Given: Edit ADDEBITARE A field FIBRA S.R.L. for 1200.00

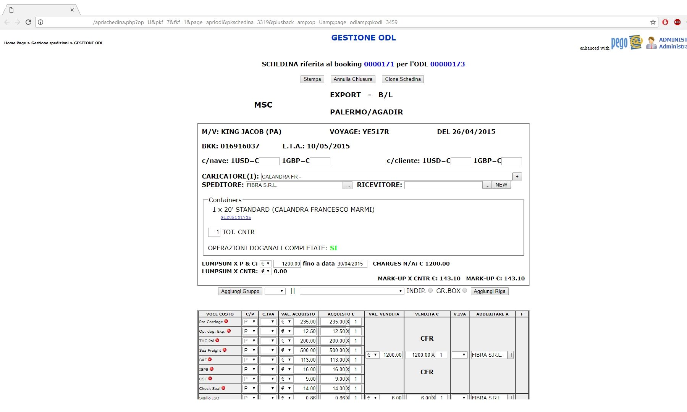Looking at the screenshot, I should coord(489,355).
